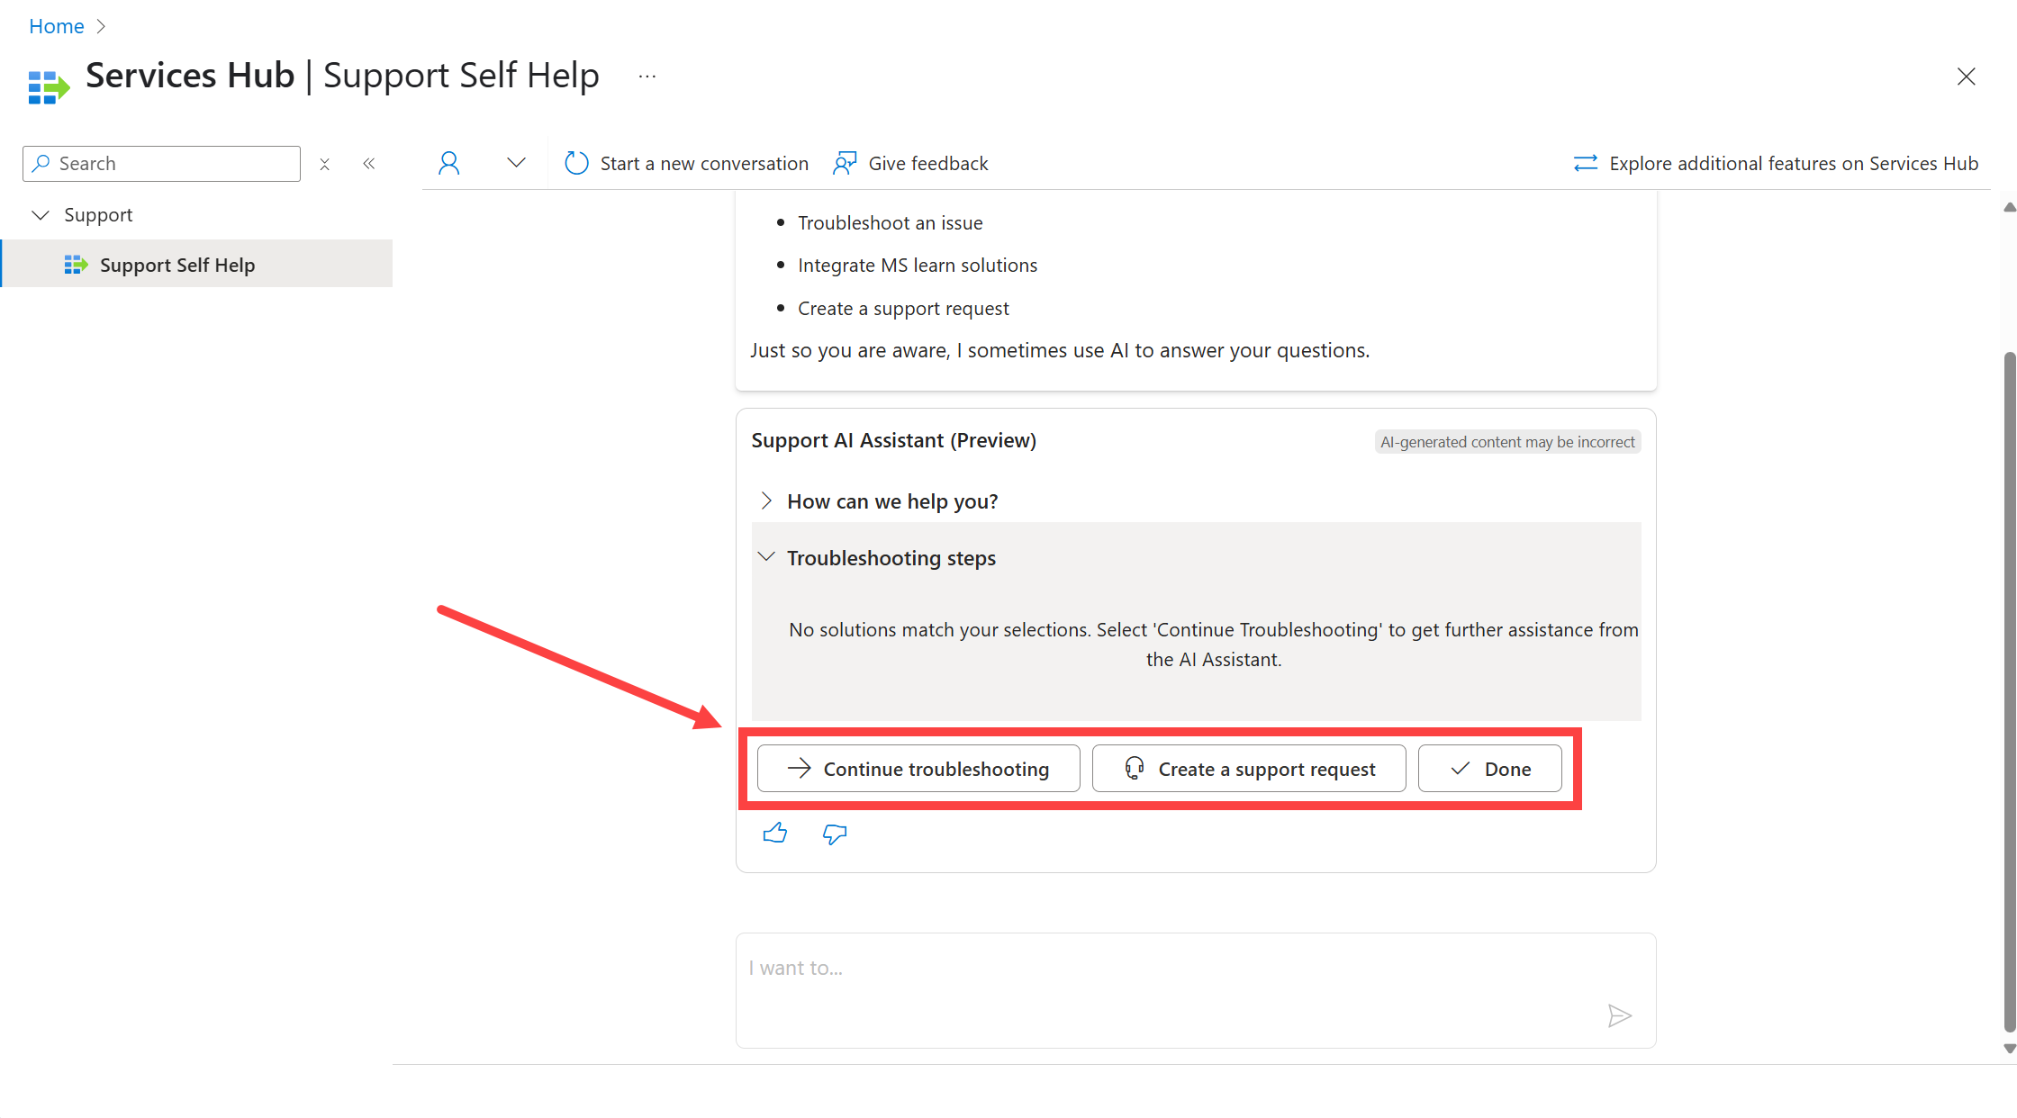
Task: Click the Start a new conversation icon
Action: [x=575, y=162]
